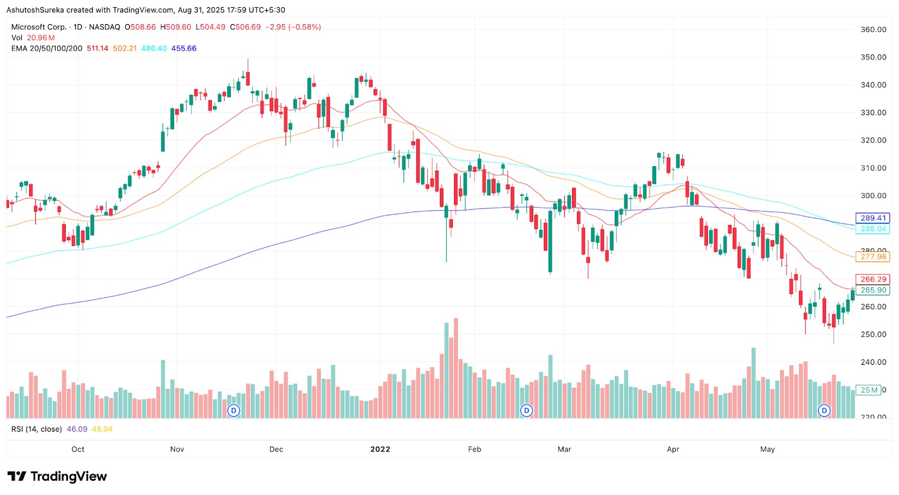Select the Vol indicator legend
899x495 pixels.
point(17,38)
